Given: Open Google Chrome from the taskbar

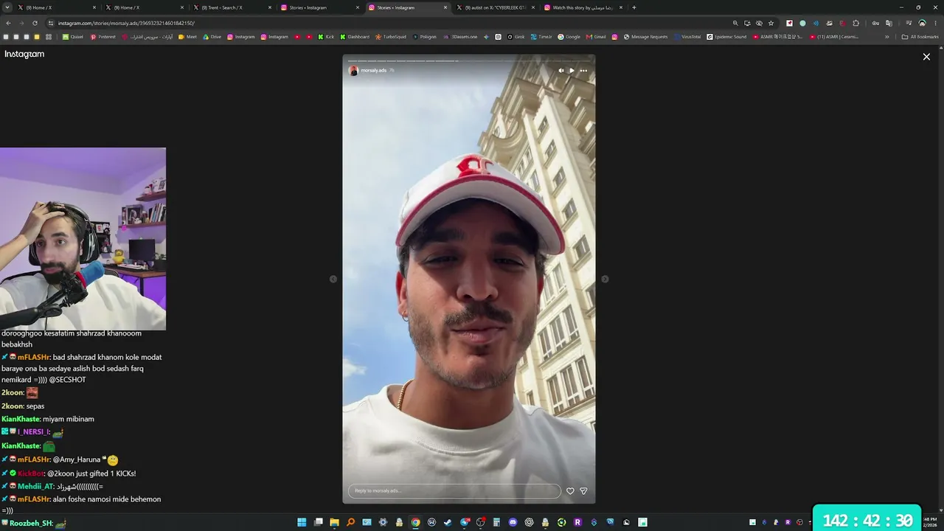Looking at the screenshot, I should pos(415,522).
